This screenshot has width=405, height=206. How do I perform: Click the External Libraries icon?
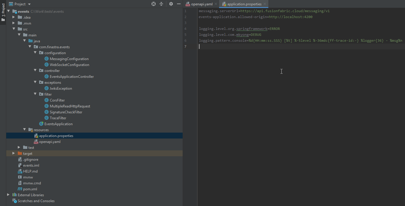tap(15, 195)
